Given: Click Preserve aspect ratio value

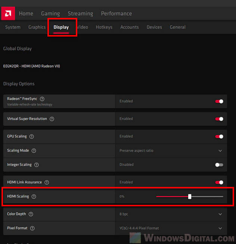Looking at the screenshot, I should 136,151.
